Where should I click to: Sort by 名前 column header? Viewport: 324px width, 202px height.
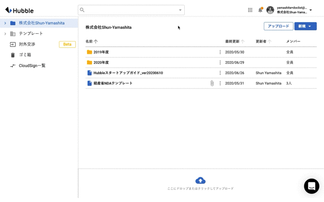pyautogui.click(x=91, y=41)
